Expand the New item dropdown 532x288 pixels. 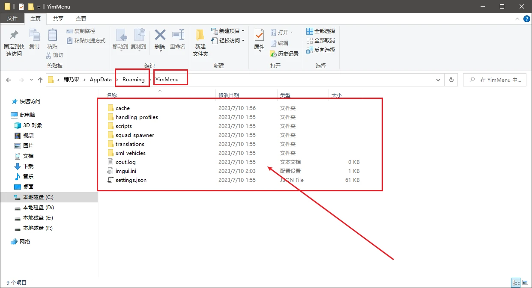(243, 31)
